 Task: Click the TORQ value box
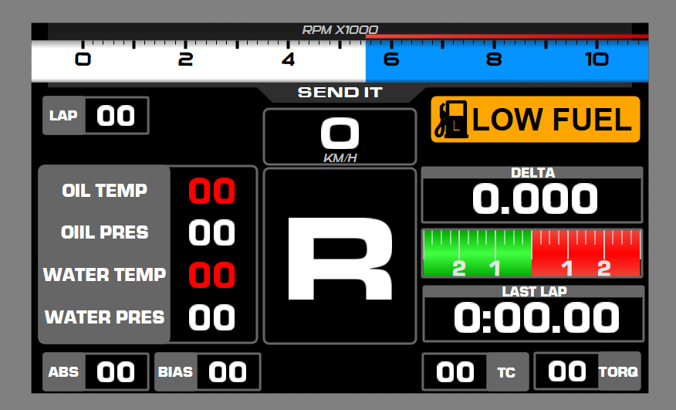566,371
